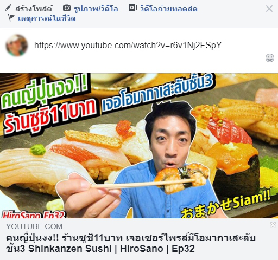Click the live video camera icon
This screenshot has width=278, height=260.
(133, 8)
